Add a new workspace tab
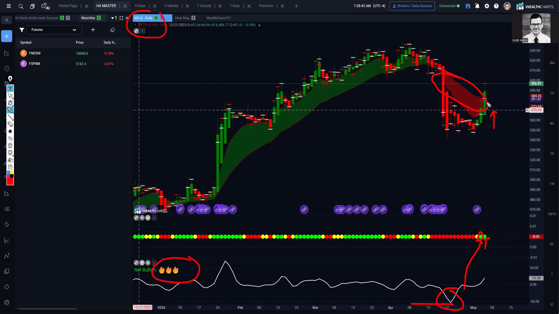Screen dimensions: 559x314 pos(296,6)
